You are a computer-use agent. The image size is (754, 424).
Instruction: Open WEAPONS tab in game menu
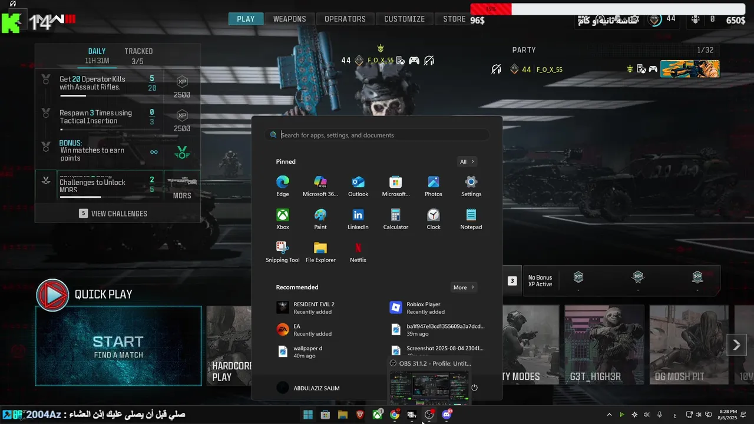click(289, 19)
